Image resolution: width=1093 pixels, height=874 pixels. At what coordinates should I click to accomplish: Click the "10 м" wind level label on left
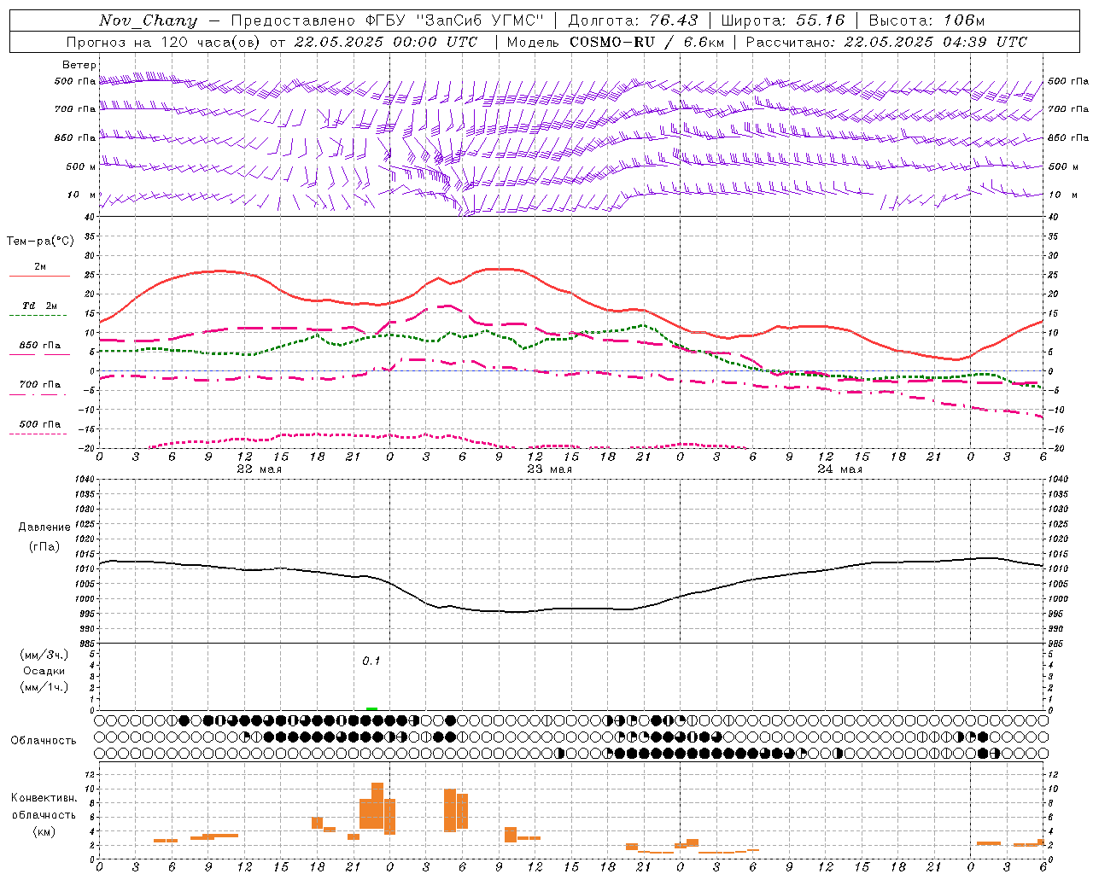pos(82,195)
